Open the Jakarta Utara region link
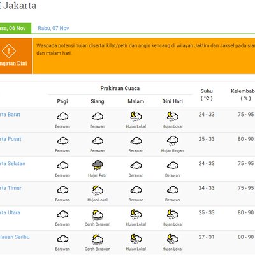This screenshot has height=255, width=255. point(10,212)
